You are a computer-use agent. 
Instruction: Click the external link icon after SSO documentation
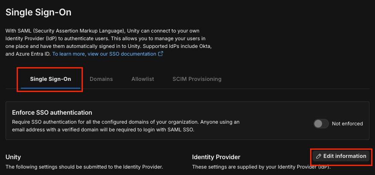161,54
